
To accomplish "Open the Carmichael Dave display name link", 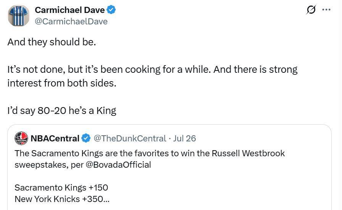I will click(70, 10).
